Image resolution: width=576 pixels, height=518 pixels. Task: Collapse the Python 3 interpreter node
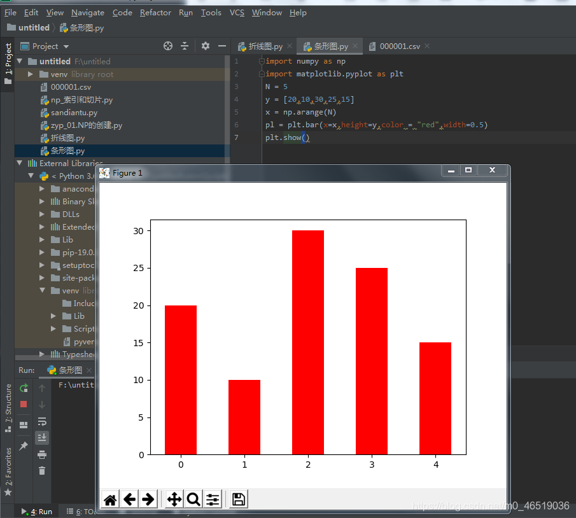pos(31,176)
